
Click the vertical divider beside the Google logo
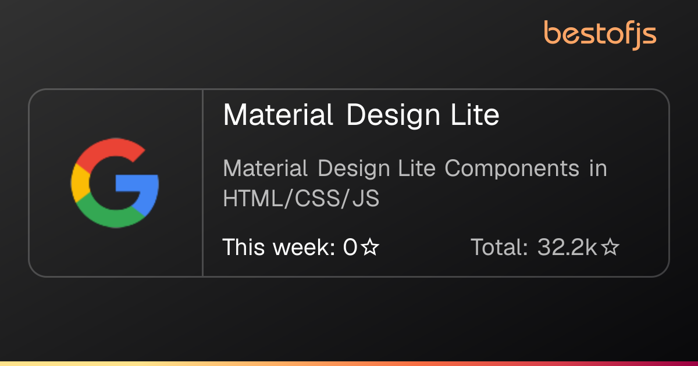pyautogui.click(x=202, y=183)
